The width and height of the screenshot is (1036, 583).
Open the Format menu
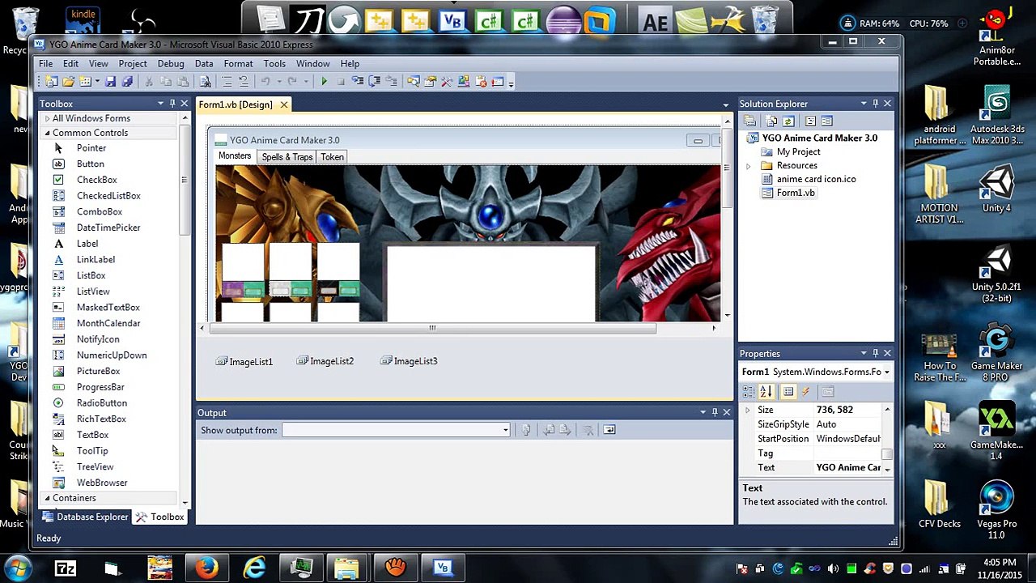pyautogui.click(x=238, y=64)
